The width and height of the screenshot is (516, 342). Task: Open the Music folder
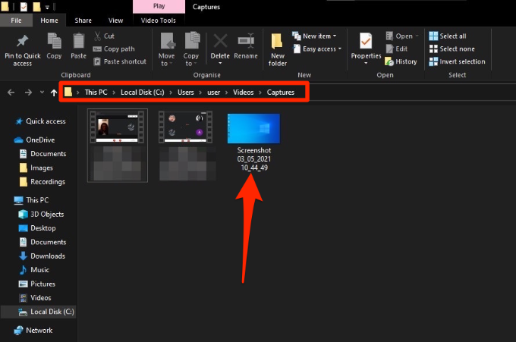click(34, 270)
